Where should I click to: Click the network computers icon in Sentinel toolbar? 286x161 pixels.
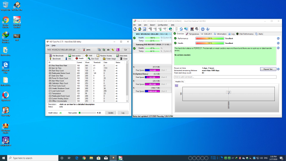186,29
